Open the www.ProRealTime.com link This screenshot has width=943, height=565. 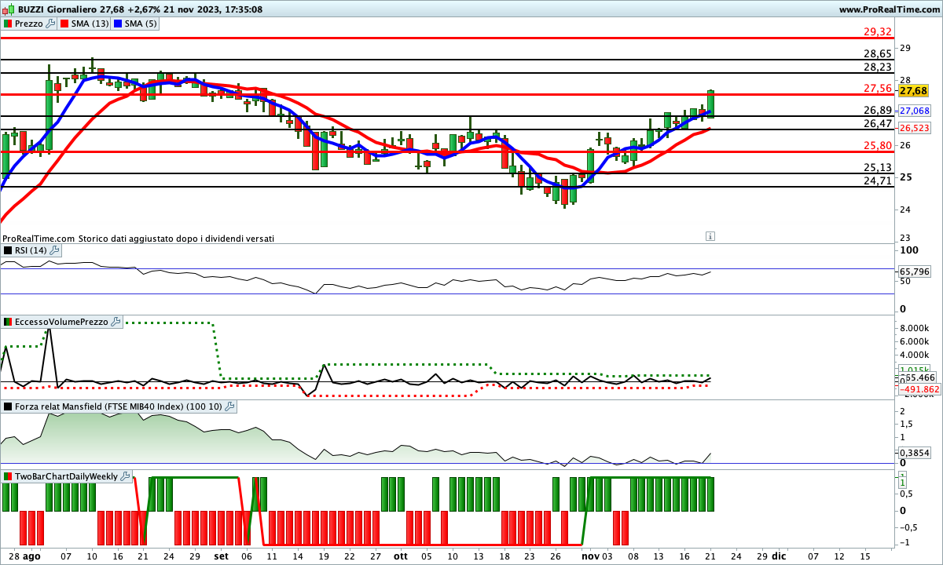889,9
